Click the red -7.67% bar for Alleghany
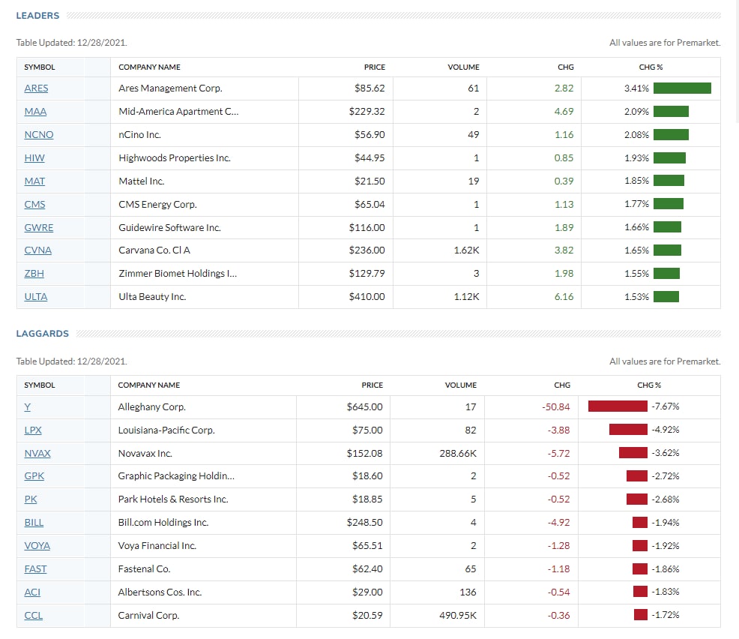This screenshot has height=639, width=739. pos(618,406)
